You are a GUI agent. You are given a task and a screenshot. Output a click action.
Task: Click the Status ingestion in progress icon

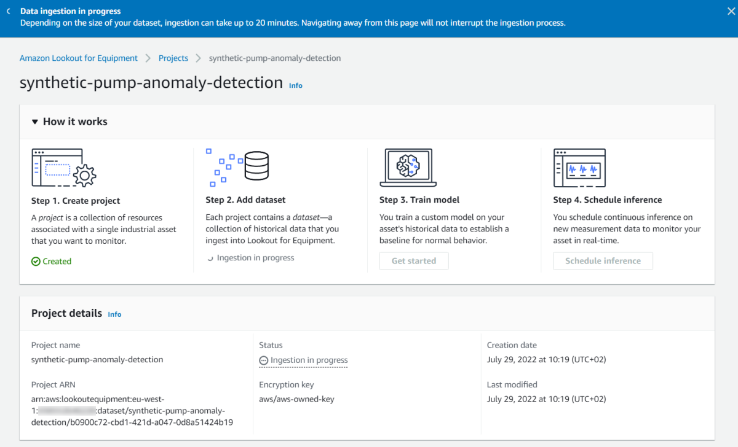coord(264,360)
